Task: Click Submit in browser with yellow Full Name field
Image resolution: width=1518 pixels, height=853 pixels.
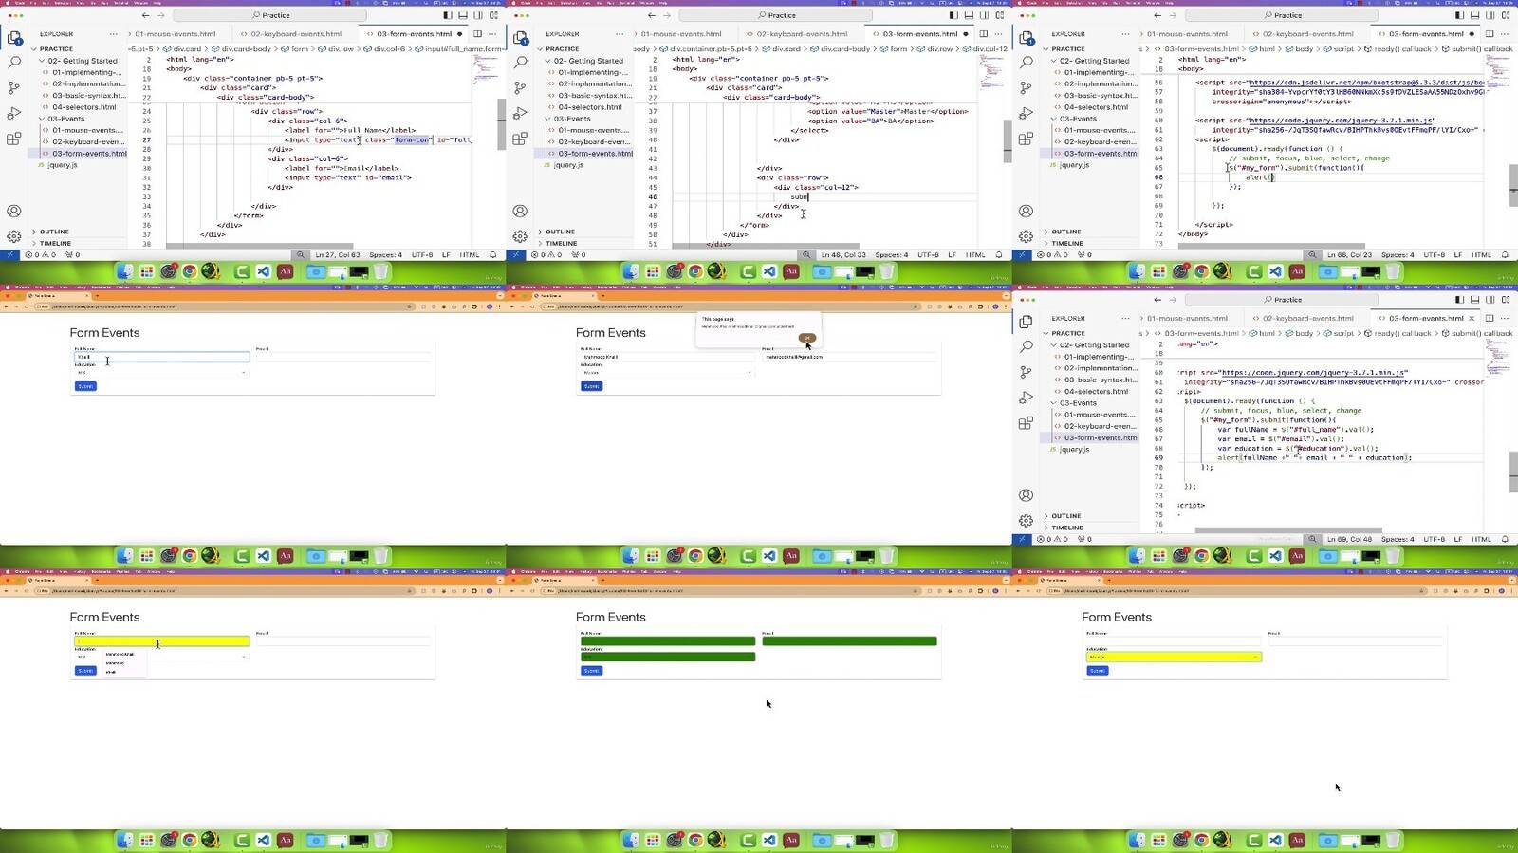Action: pos(85,671)
